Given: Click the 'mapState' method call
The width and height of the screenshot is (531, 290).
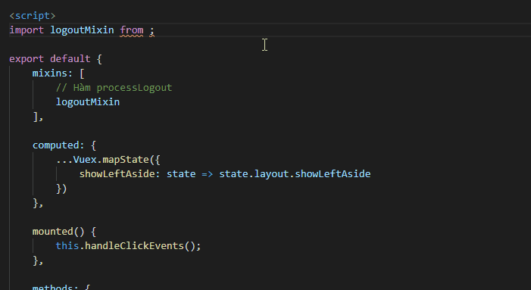Looking at the screenshot, I should (126, 159).
